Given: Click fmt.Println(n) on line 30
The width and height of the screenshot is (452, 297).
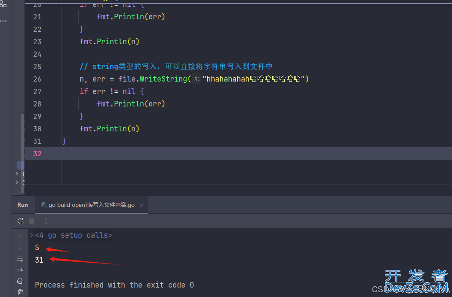Looking at the screenshot, I should [x=110, y=129].
